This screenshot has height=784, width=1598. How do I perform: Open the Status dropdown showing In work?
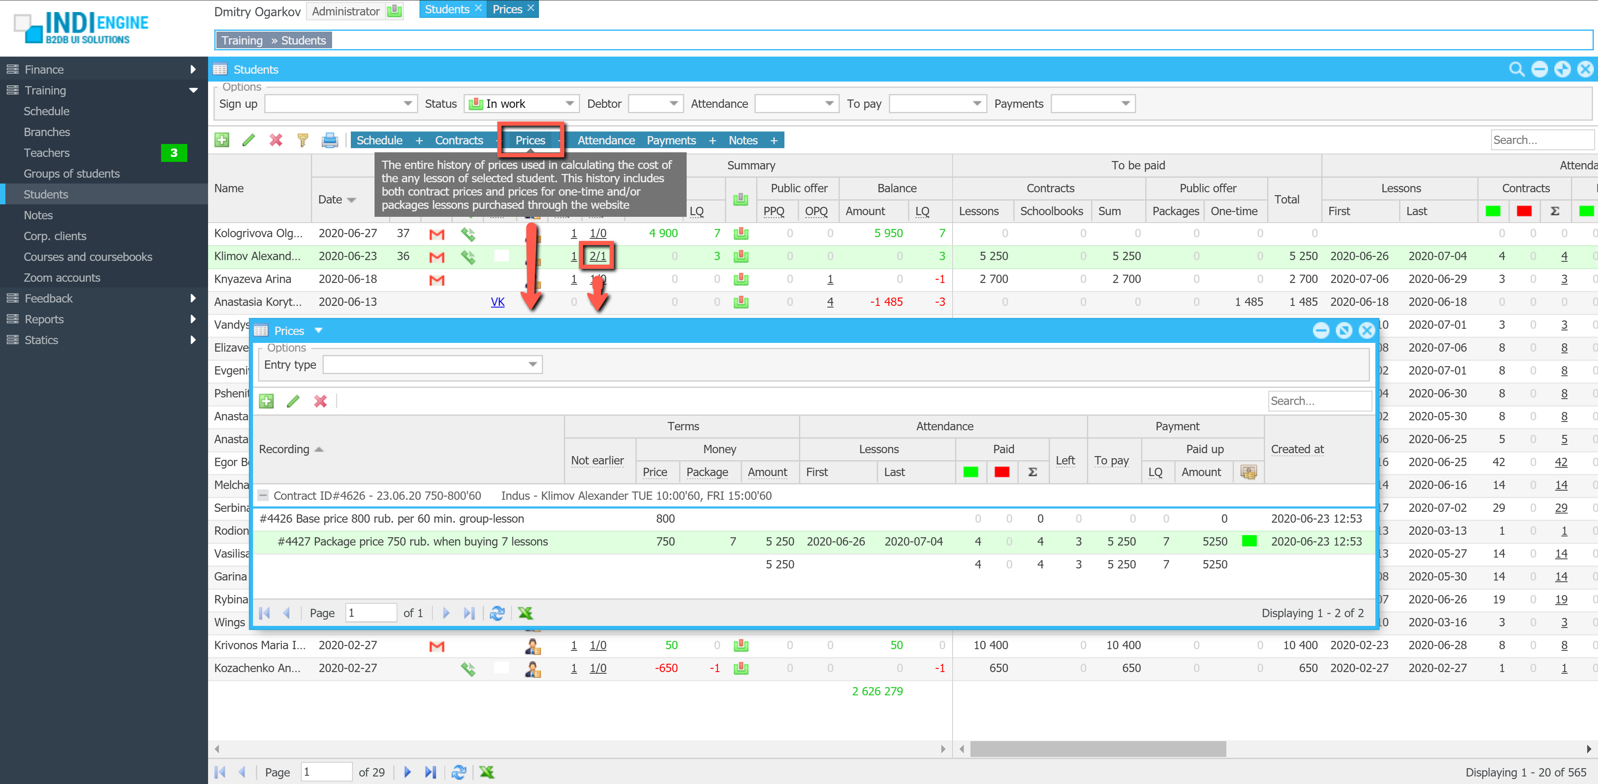coord(569,104)
